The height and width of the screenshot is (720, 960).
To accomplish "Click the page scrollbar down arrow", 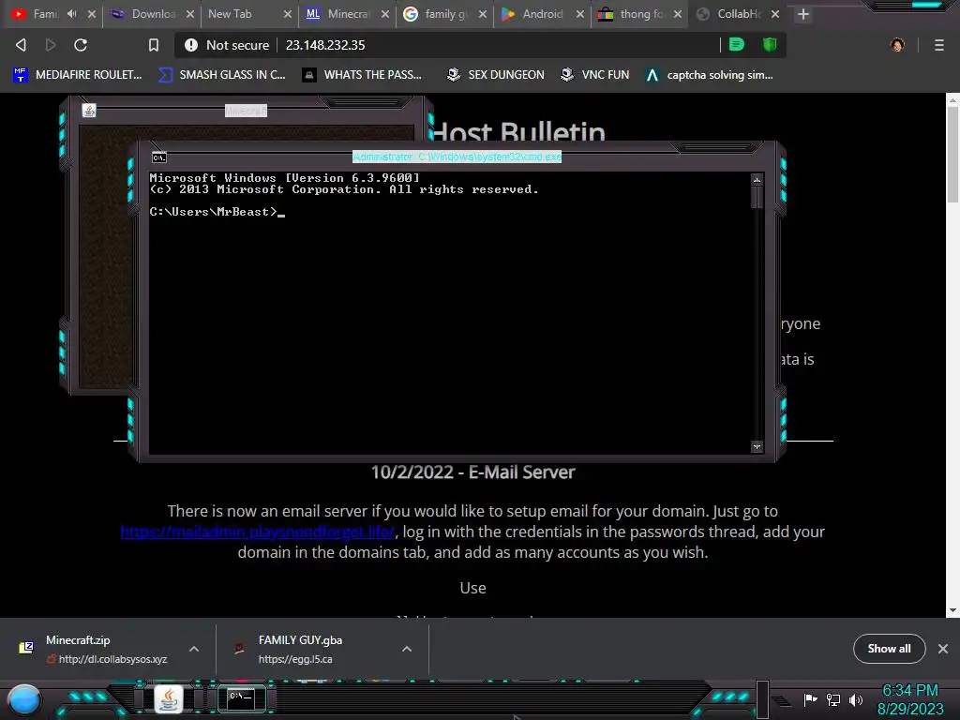I will [x=952, y=610].
